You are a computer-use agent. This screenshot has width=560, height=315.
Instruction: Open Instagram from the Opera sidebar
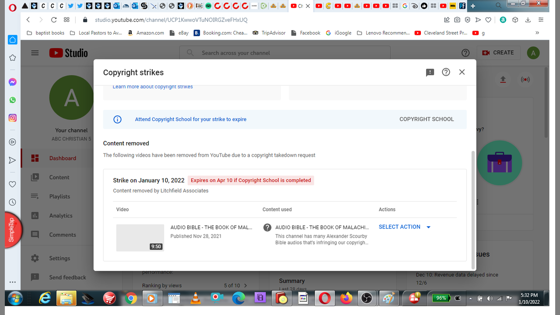click(x=13, y=118)
